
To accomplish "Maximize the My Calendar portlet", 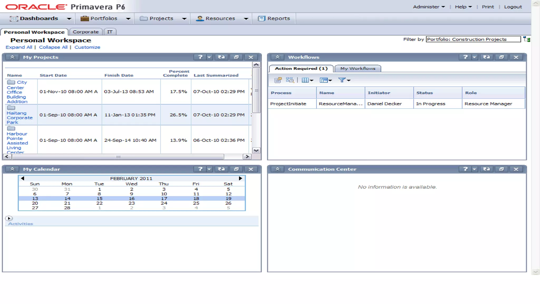I will tap(236, 169).
